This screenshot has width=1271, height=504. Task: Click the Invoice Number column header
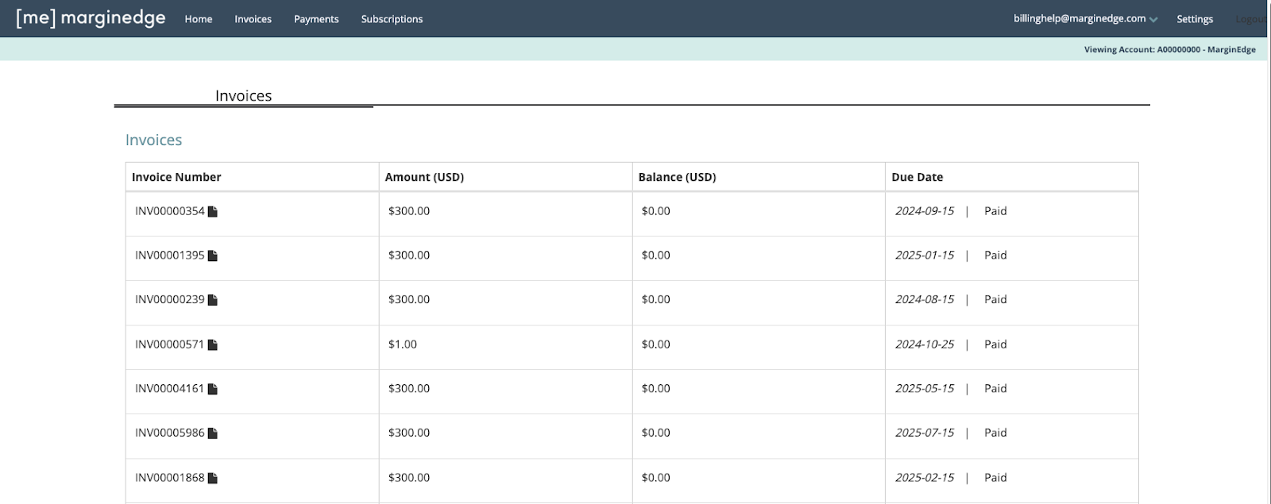coord(176,177)
